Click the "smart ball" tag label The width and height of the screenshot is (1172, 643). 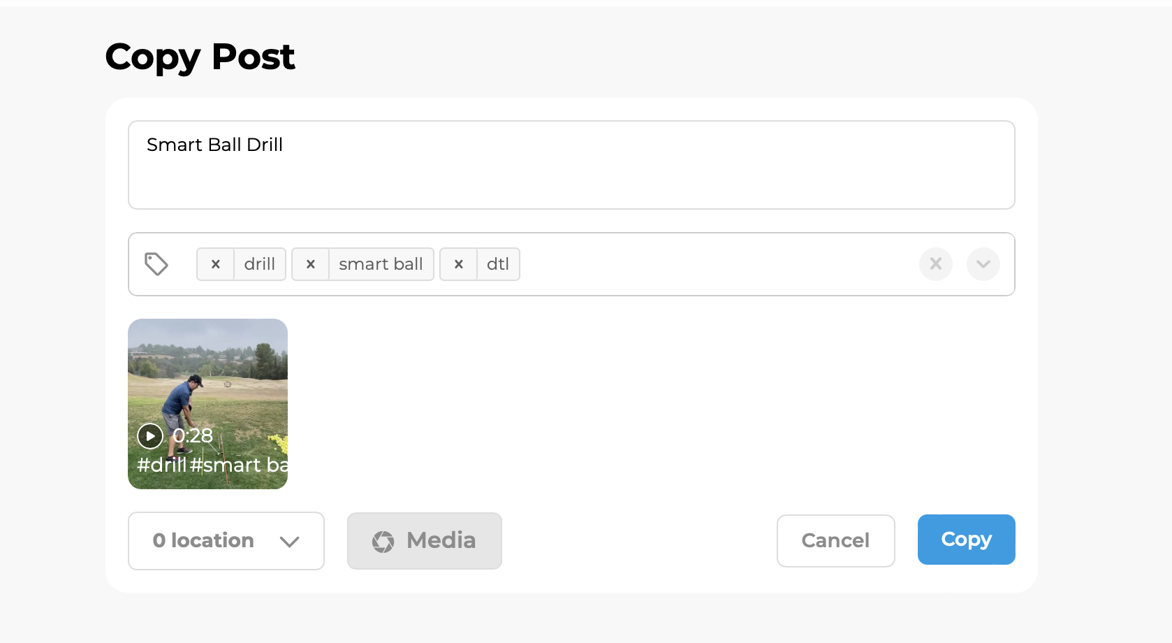pos(381,264)
